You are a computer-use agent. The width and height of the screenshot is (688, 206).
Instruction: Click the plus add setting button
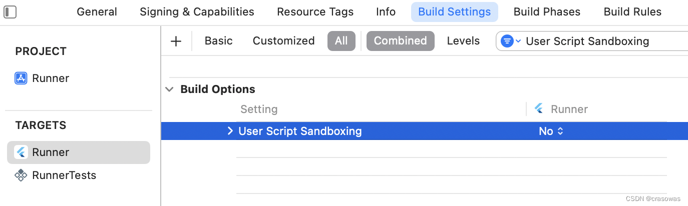coord(176,41)
